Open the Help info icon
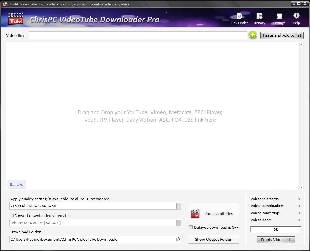The height and width of the screenshot is (251, 310). click(296, 19)
